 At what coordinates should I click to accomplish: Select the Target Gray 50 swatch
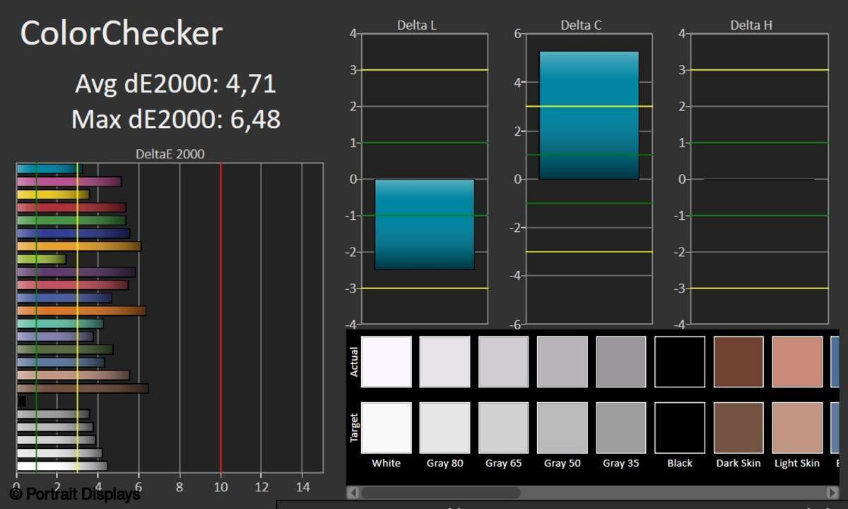tap(562, 428)
